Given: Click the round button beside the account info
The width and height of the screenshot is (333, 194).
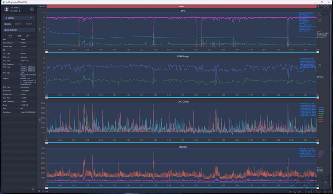Looking at the screenshot, I should point(32,9).
